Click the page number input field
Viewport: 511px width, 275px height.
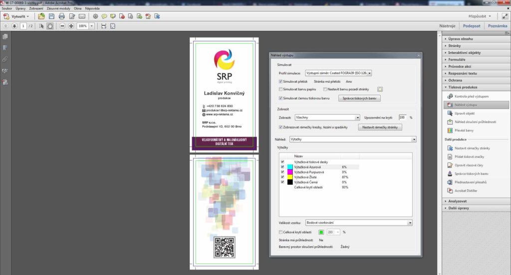click(23, 26)
